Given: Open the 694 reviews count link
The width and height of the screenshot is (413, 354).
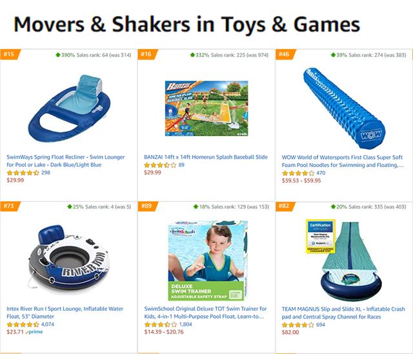Looking at the screenshot, I should pyautogui.click(x=321, y=324).
